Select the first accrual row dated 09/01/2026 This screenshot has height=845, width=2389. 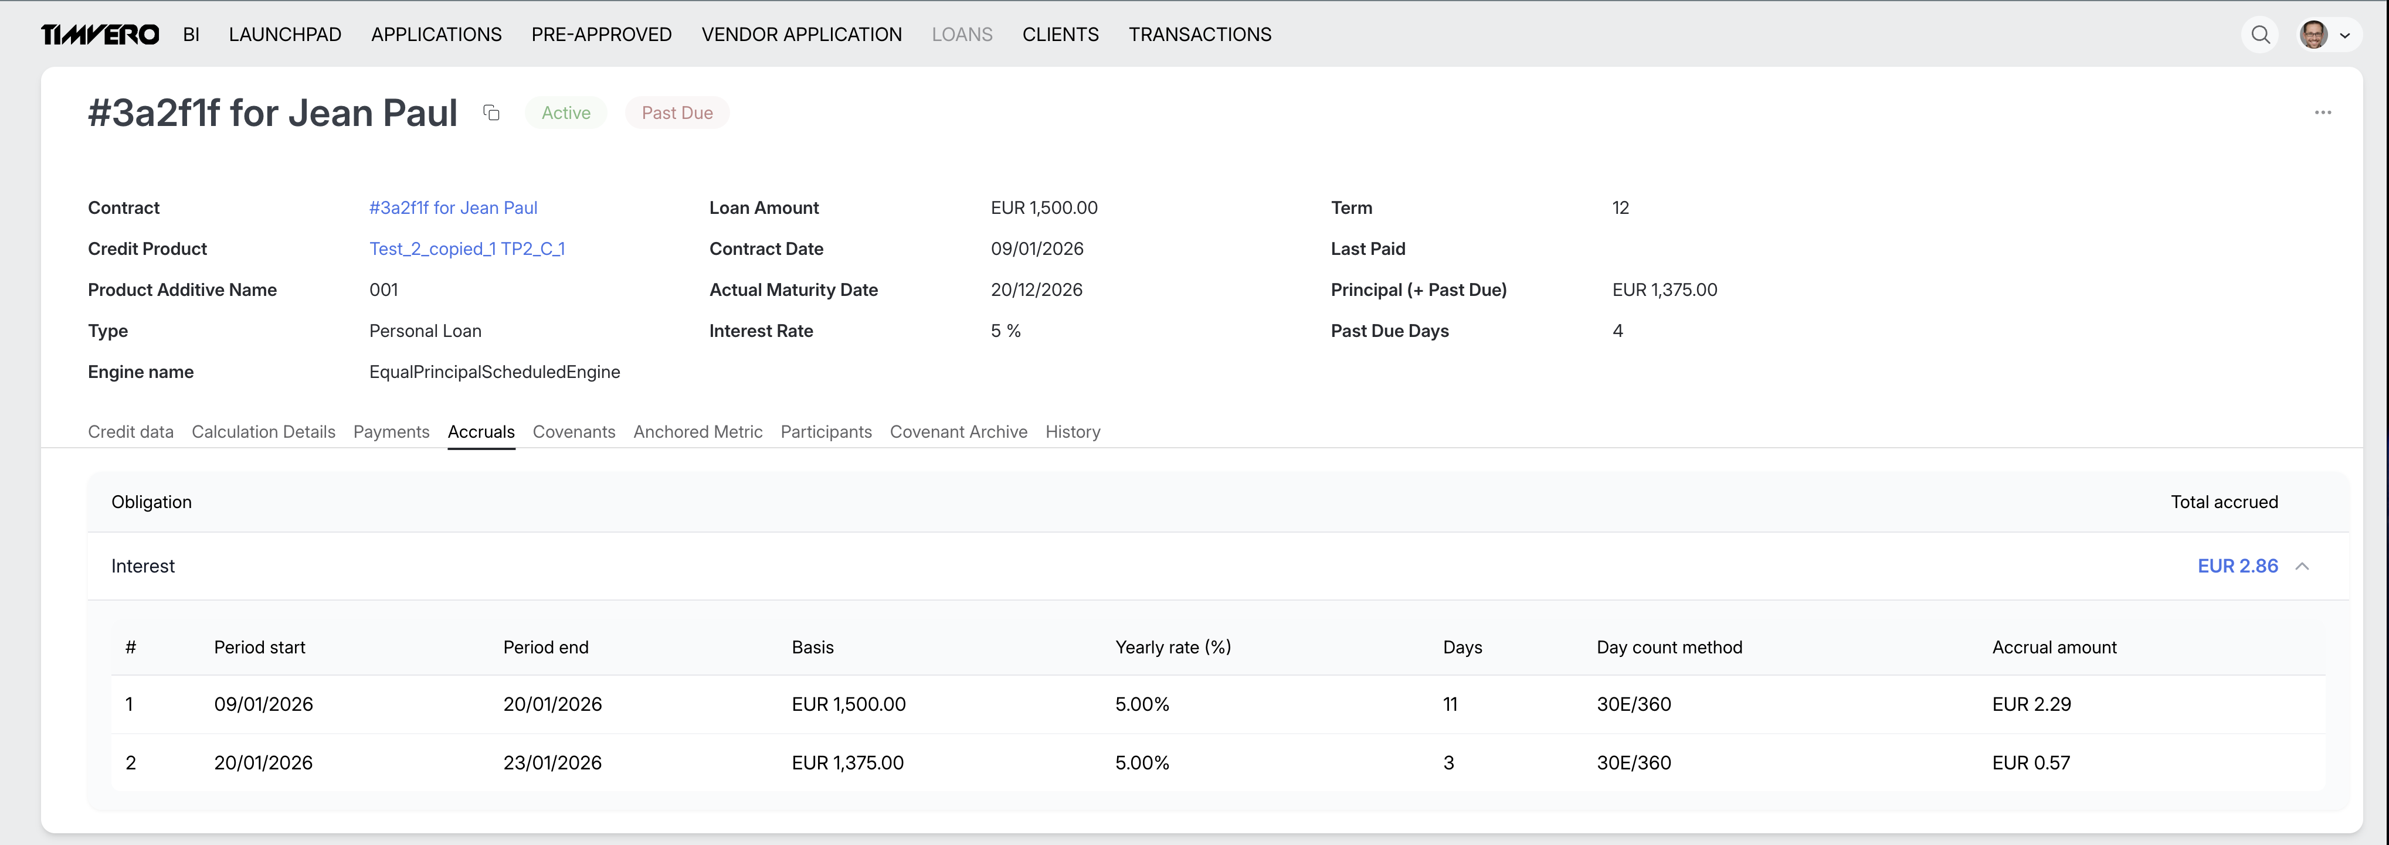(x=263, y=704)
